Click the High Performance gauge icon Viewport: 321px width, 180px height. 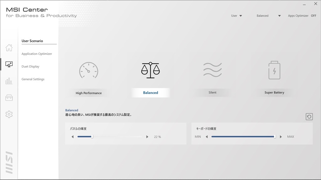point(89,70)
